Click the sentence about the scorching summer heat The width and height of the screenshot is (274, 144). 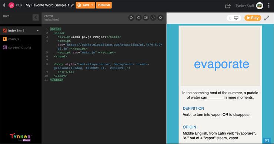[220, 95]
